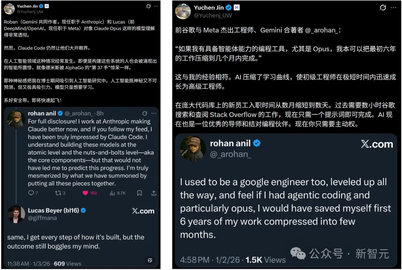Open Lucas Beyer's profile avatar
402x270 pixels.
(x=16, y=214)
